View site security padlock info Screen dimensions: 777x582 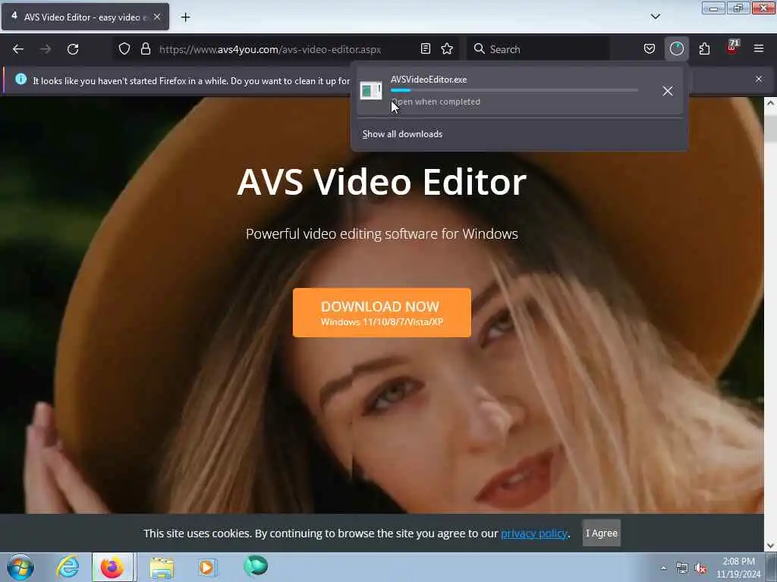145,49
